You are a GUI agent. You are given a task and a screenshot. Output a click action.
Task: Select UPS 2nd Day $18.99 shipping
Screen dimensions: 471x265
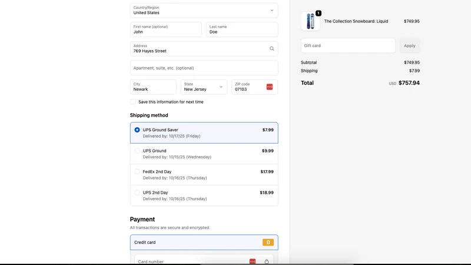coord(204,196)
